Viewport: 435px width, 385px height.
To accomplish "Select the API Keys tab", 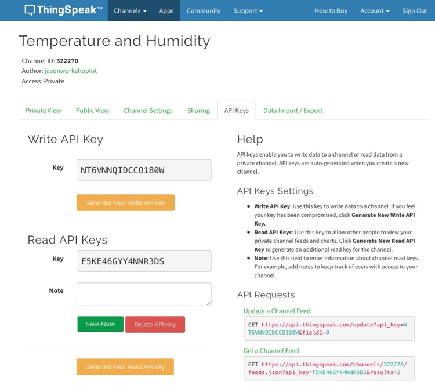I will (237, 110).
